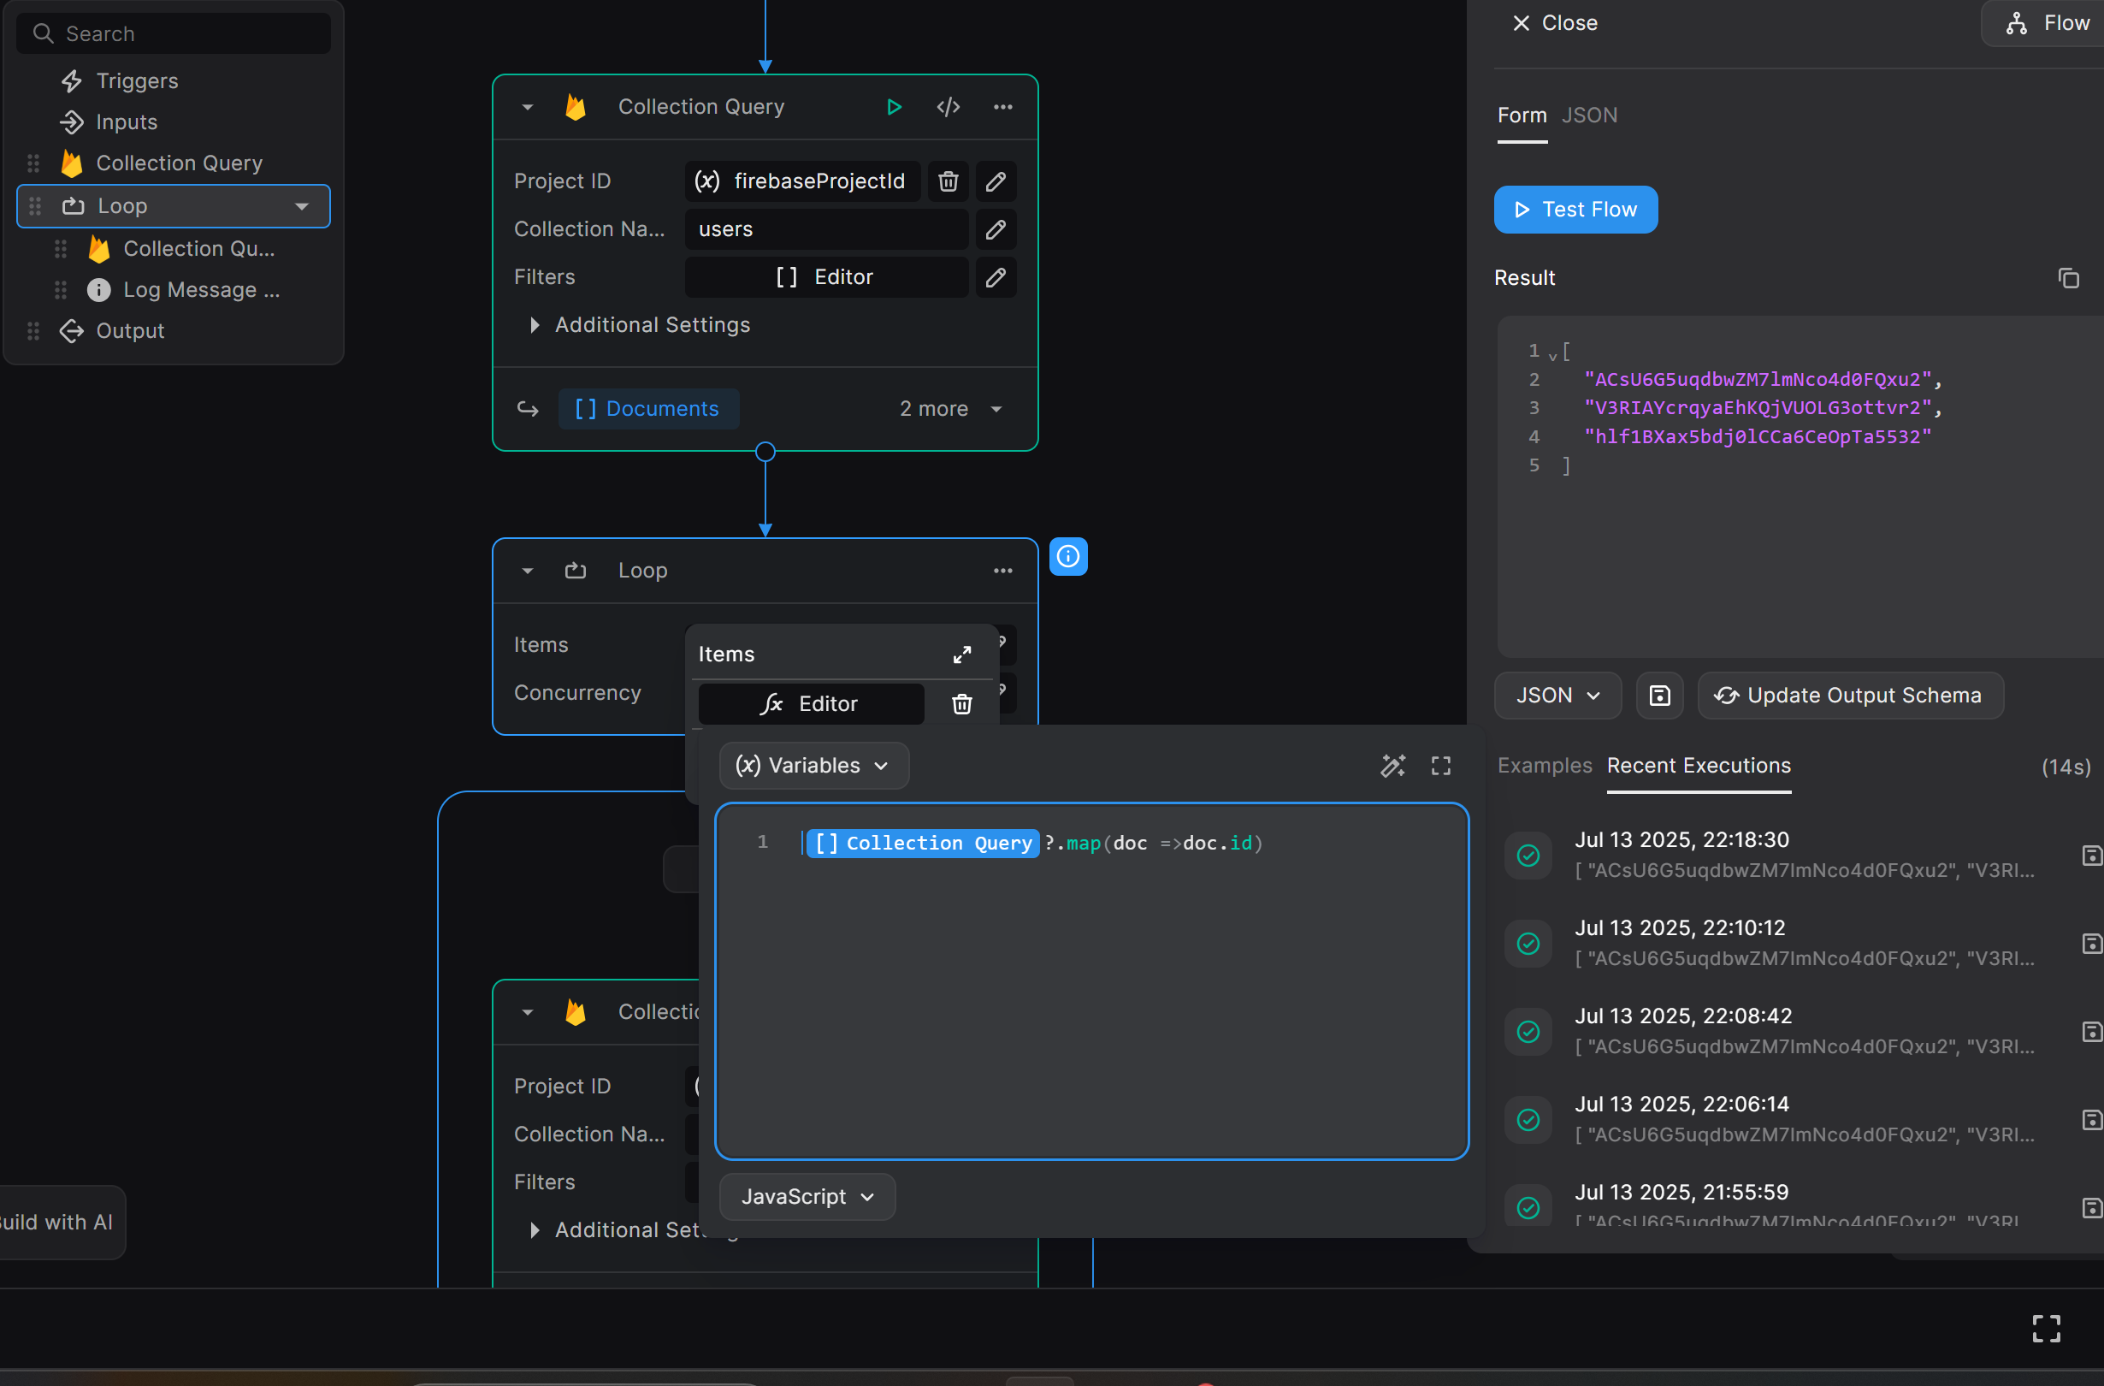Click inside the expression code editor
Image resolution: width=2104 pixels, height=1386 pixels.
[1090, 982]
